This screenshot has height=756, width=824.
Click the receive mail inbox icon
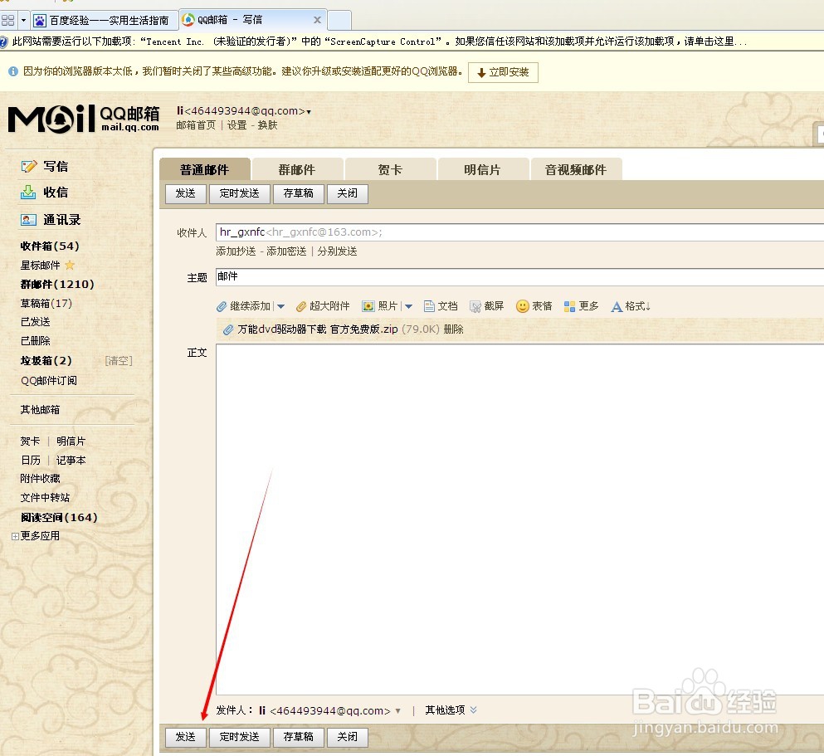pyautogui.click(x=28, y=193)
